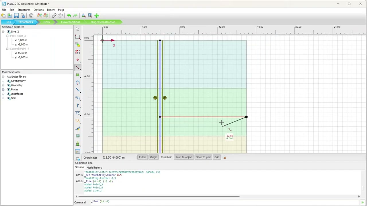Screen dimensions: 367x206
Task: Open the Structures menu
Action: point(24,10)
